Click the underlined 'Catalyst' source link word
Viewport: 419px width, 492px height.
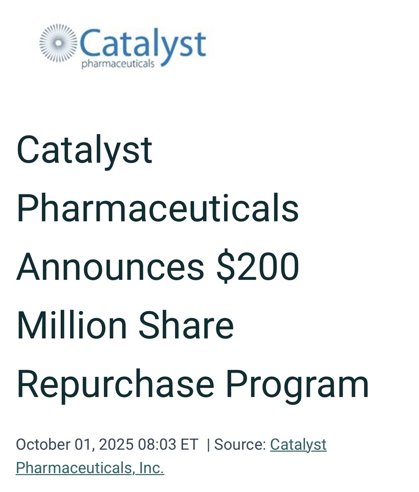pos(298,444)
